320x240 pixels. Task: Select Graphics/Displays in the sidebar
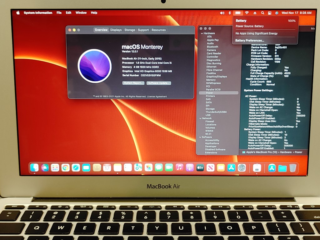coord(217,77)
